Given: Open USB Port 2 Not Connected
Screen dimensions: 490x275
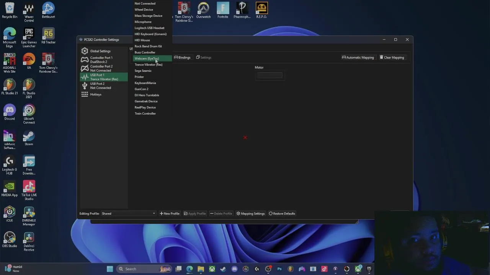Looking at the screenshot, I should tap(103, 86).
